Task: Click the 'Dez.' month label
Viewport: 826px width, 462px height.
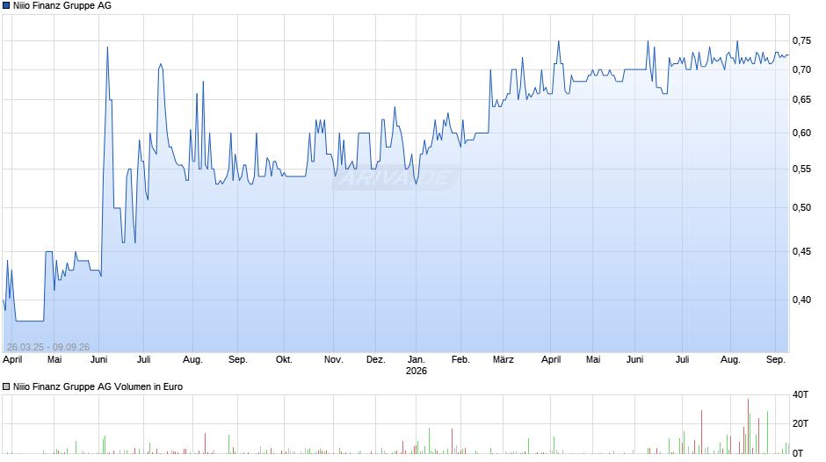Action: (375, 360)
